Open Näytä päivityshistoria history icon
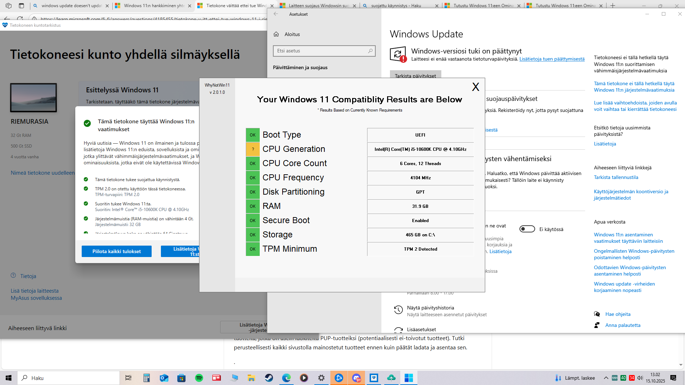Viewport: 685px width, 385px height. [x=398, y=310]
